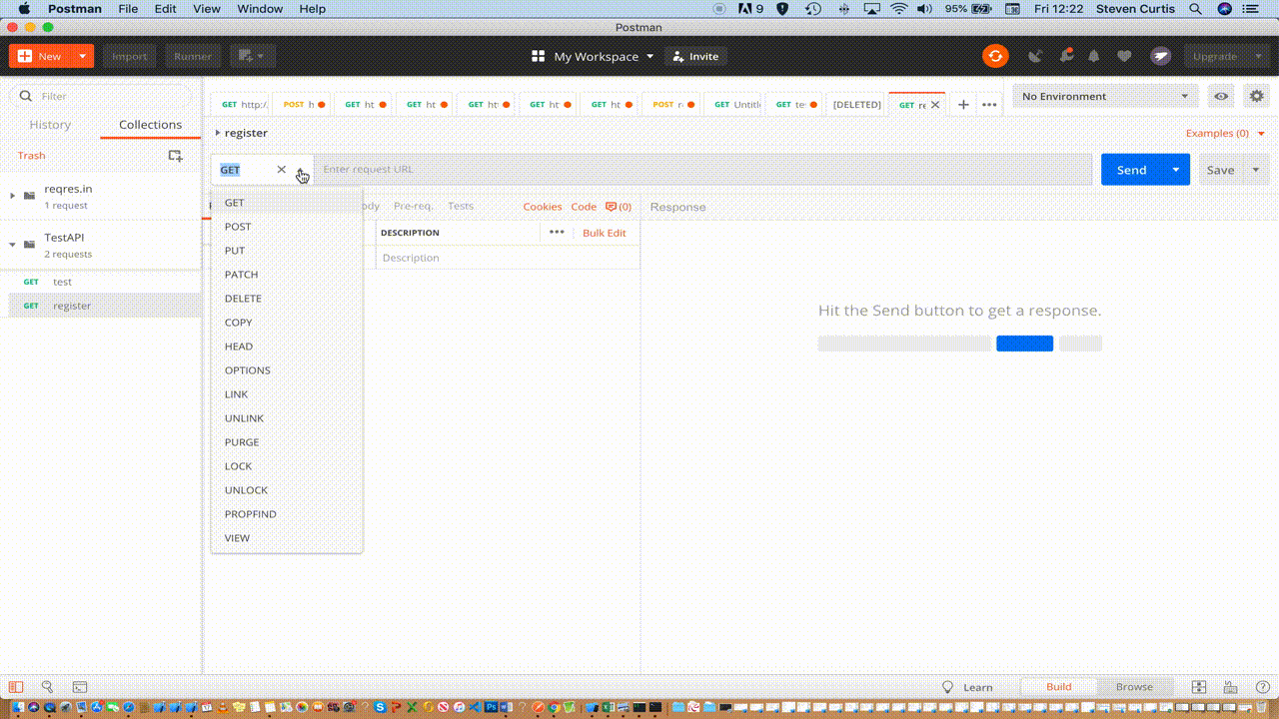Click the new collection icon beside Trash
Viewport: 1279px width, 719px height.
pos(175,155)
